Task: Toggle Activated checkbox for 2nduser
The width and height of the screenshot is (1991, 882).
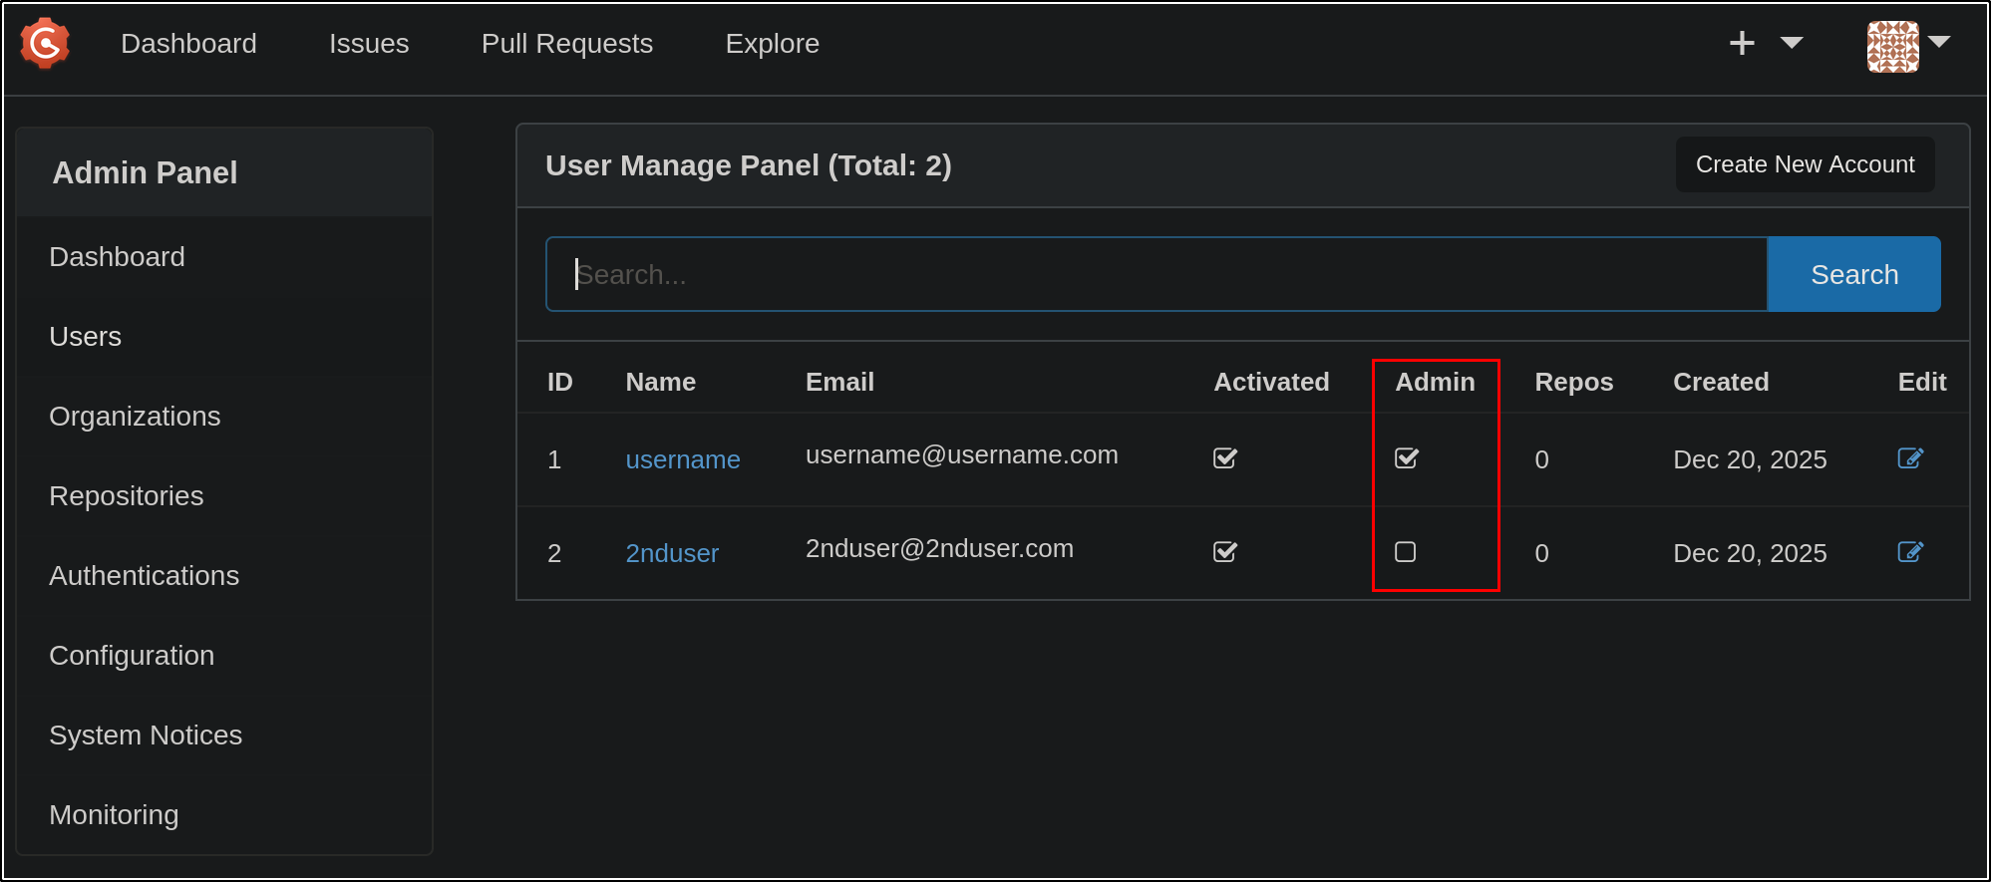Action: point(1224,552)
